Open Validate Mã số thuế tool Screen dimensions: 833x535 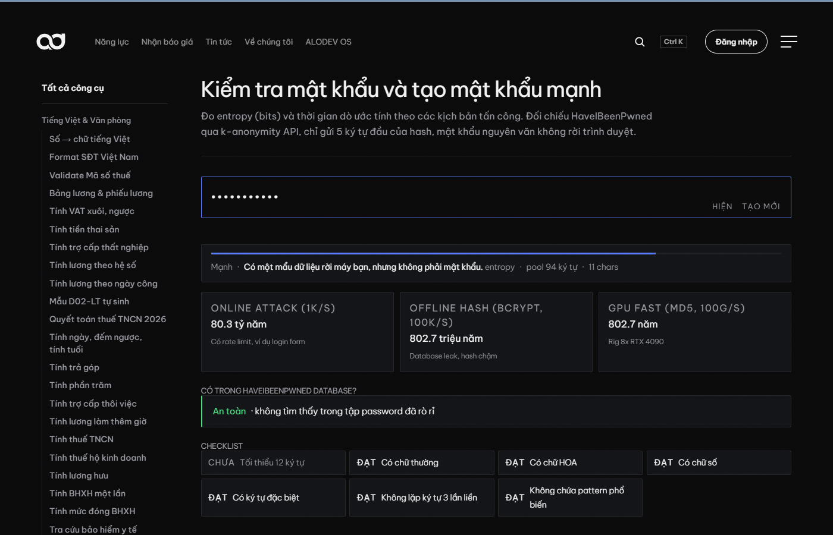point(90,175)
